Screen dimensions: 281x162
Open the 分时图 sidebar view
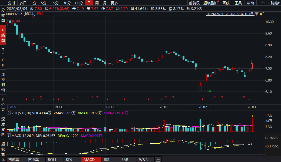pos(3,15)
